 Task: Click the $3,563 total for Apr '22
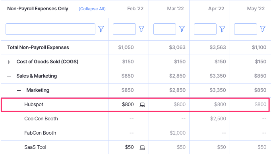pyautogui.click(x=218, y=48)
